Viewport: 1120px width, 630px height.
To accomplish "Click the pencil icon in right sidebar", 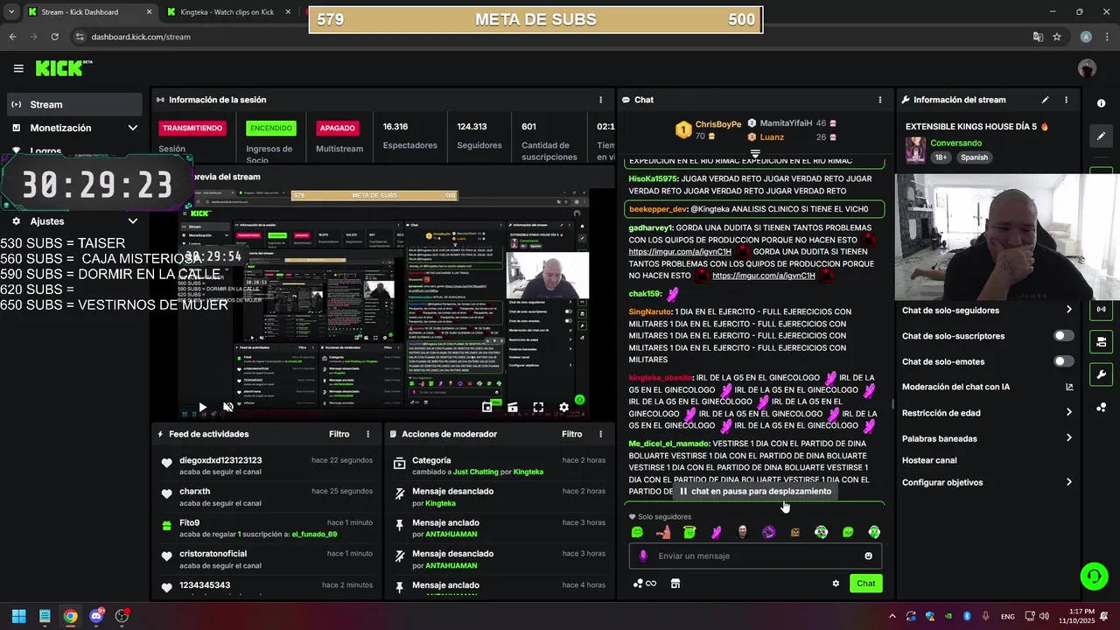I will (x=1101, y=136).
